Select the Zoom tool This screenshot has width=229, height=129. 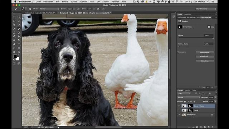click(x=19, y=52)
